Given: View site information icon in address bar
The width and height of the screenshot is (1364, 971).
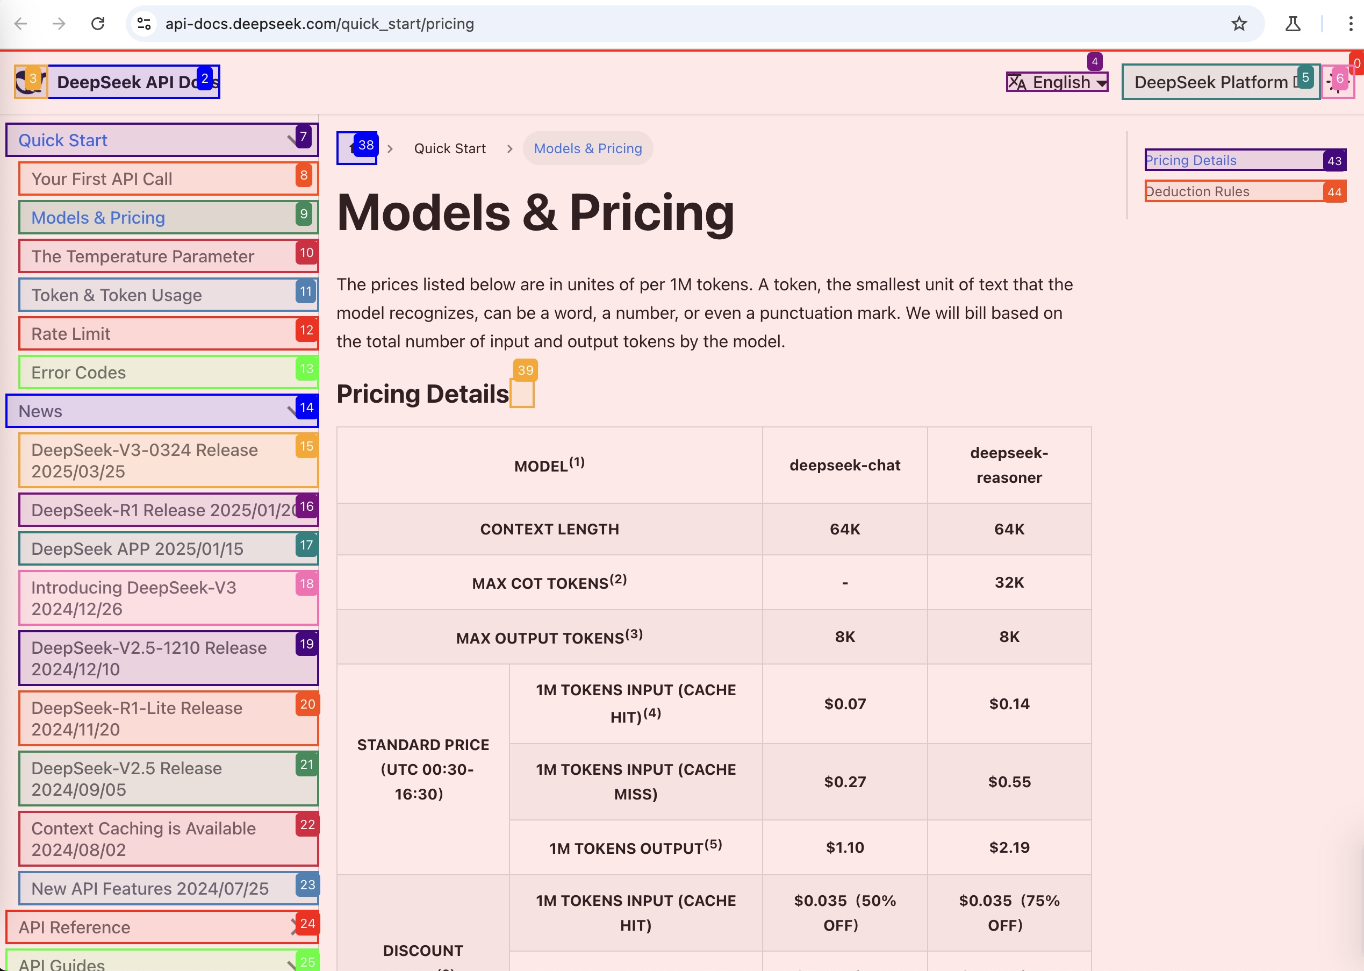Looking at the screenshot, I should 144,24.
